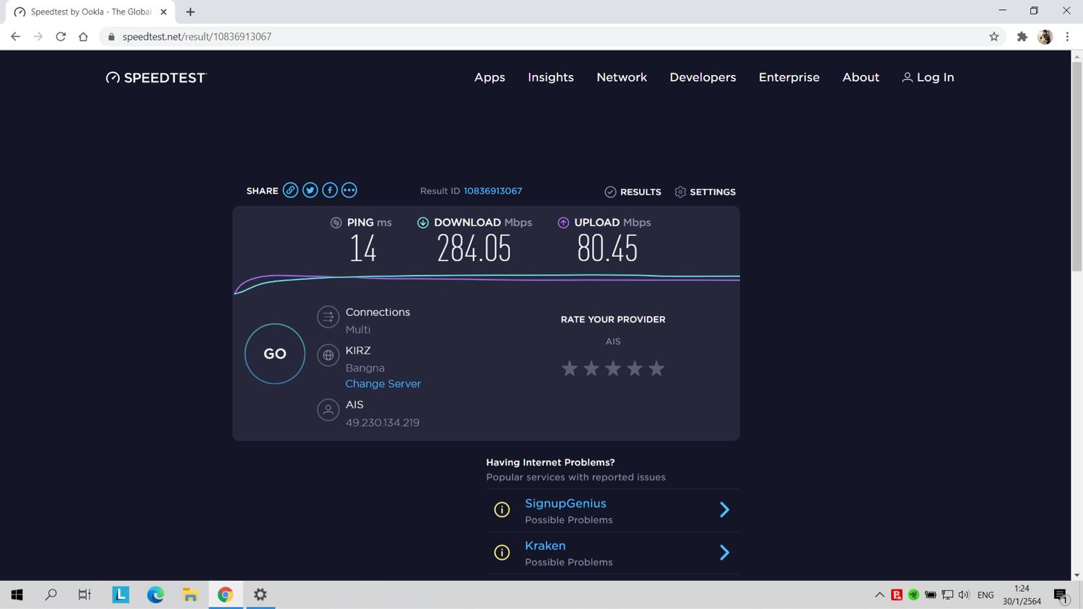Open Chrome profile avatar
This screenshot has width=1083, height=609.
[x=1045, y=37]
